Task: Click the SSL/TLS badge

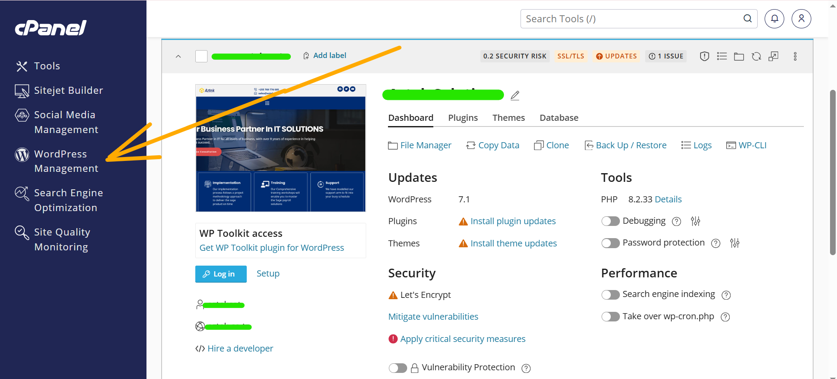Action: coord(571,56)
